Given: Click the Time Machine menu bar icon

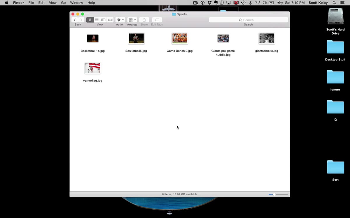Looking at the screenshot, I should [x=243, y=3].
